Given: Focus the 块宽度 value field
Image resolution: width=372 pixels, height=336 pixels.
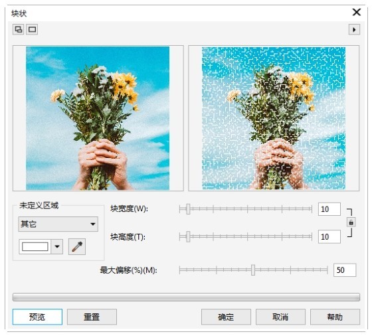Looking at the screenshot, I should pyautogui.click(x=329, y=209).
